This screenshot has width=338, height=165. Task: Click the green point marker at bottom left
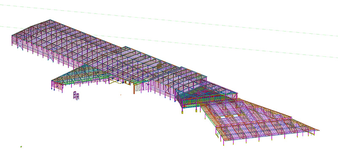[x=21, y=147]
